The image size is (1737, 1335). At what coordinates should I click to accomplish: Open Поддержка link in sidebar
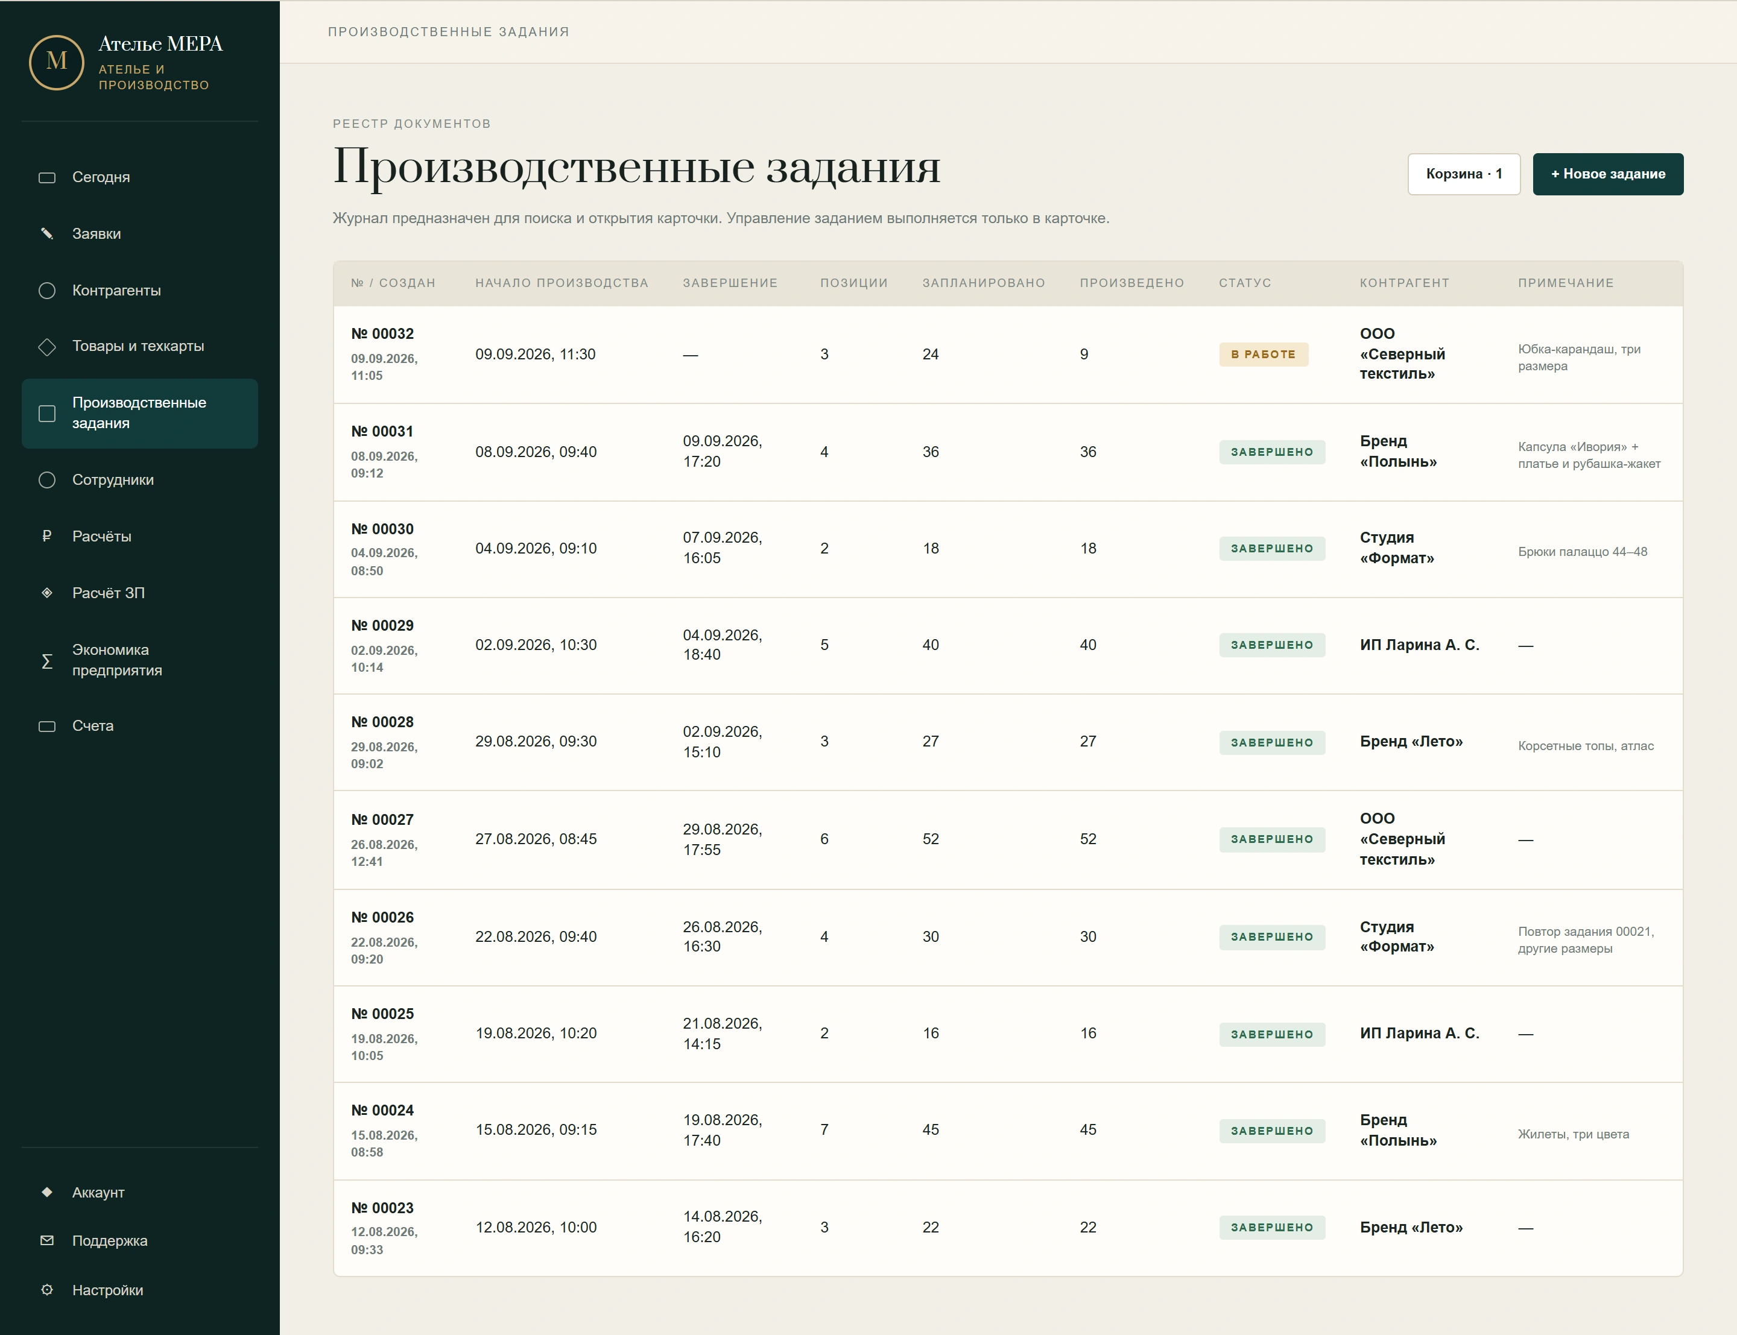pos(140,1240)
